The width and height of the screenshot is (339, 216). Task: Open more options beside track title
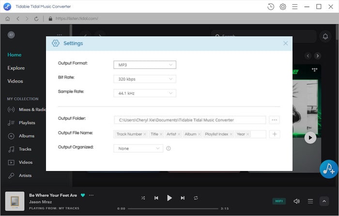click(x=91, y=195)
